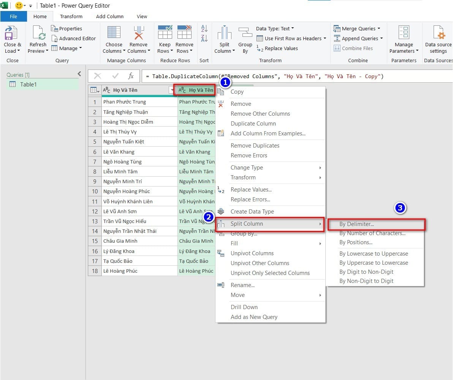Image resolution: width=453 pixels, height=380 pixels.
Task: Select Unpivot Columns in context menu
Action: 252,253
